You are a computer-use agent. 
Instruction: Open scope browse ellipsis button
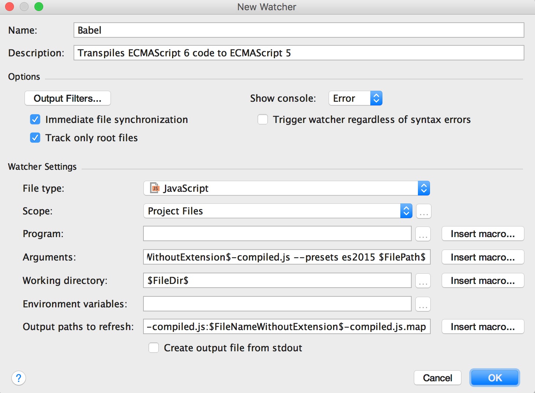coord(424,211)
